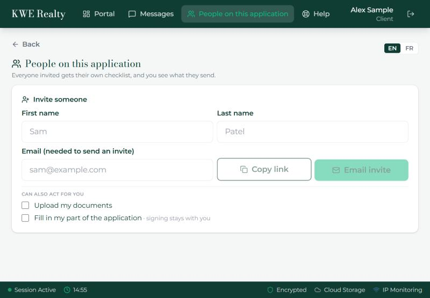The image size is (430, 298).
Task: Click the Encrypted shield icon
Action: [x=270, y=290]
